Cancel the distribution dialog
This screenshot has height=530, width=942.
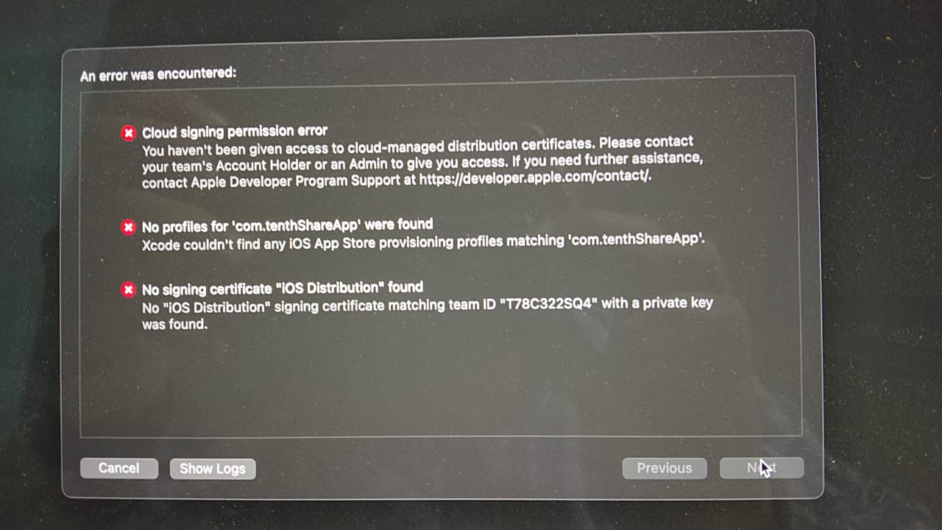point(119,468)
